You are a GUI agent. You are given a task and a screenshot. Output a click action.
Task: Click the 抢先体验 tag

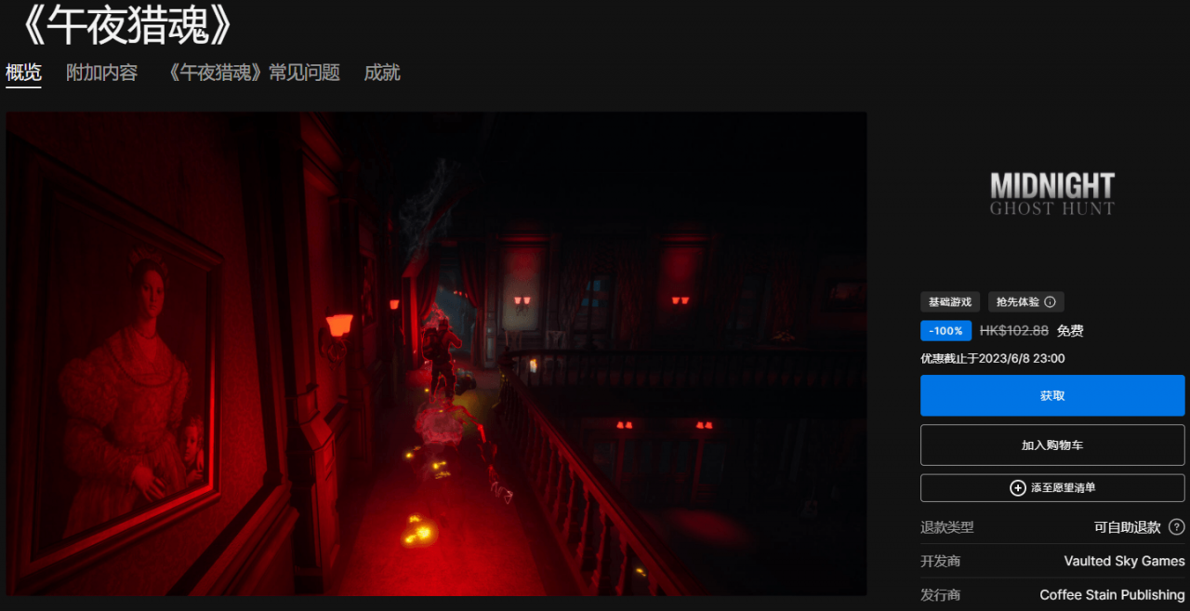click(x=1025, y=302)
